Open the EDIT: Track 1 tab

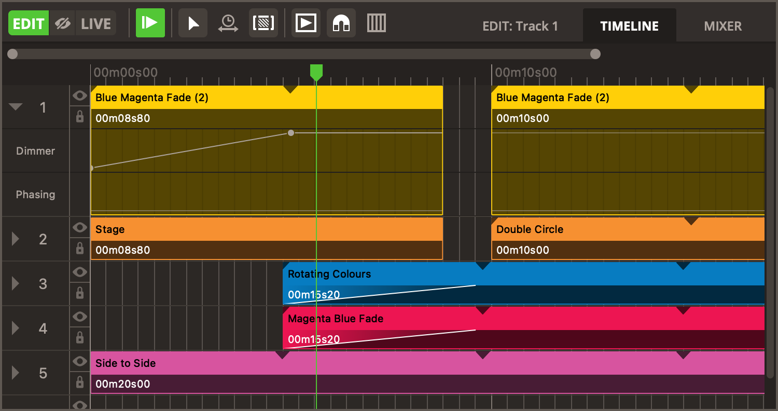point(520,26)
